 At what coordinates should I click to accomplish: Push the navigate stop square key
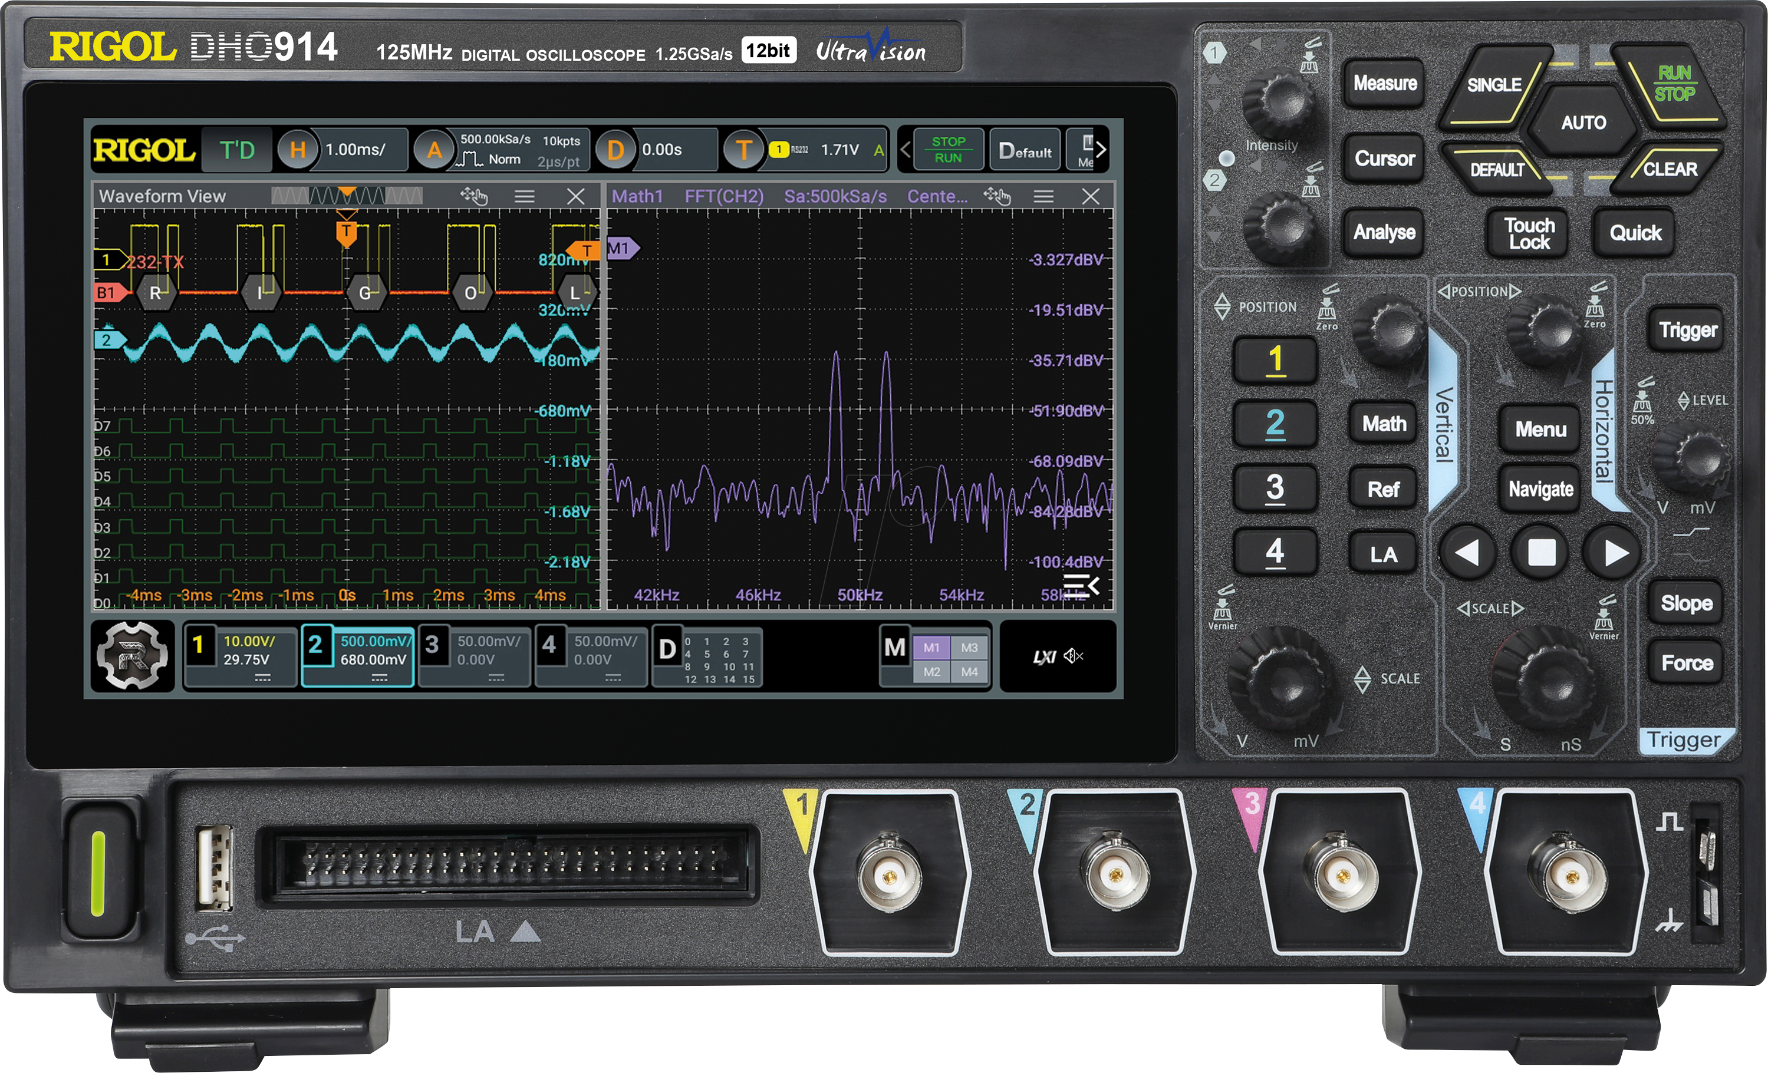point(1541,552)
